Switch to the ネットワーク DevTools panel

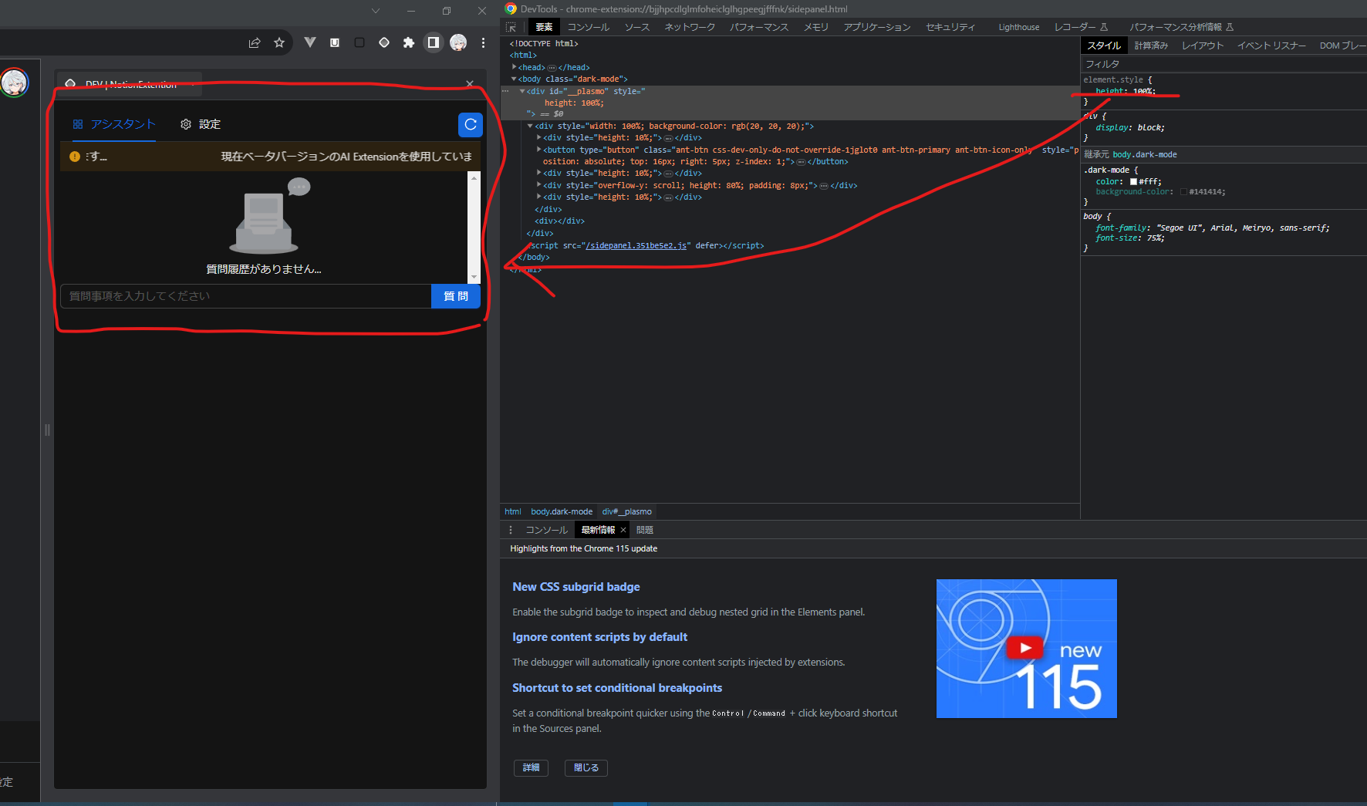pyautogui.click(x=689, y=27)
